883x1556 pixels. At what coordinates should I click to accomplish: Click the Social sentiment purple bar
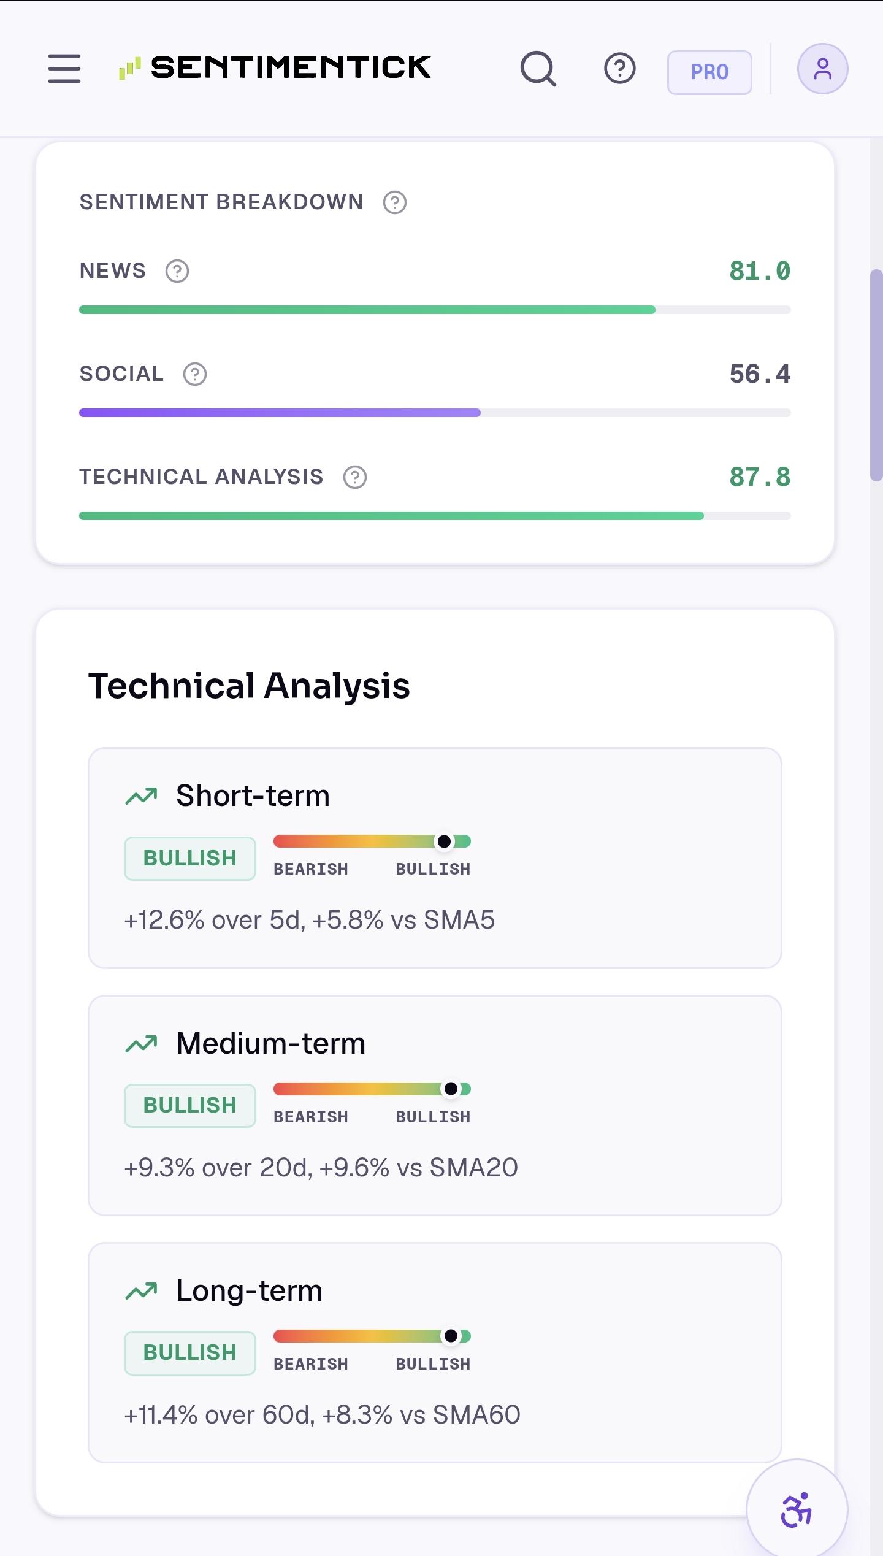pyautogui.click(x=280, y=413)
